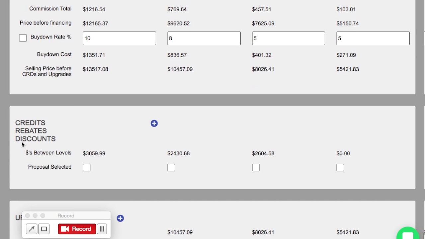Select the arrow tool in Record widget
This screenshot has height=239, width=425.
click(32, 229)
